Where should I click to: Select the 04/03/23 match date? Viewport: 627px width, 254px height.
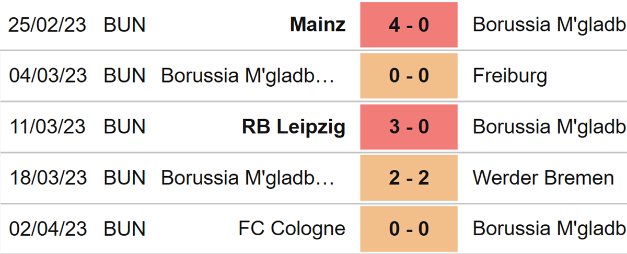[x=48, y=76]
